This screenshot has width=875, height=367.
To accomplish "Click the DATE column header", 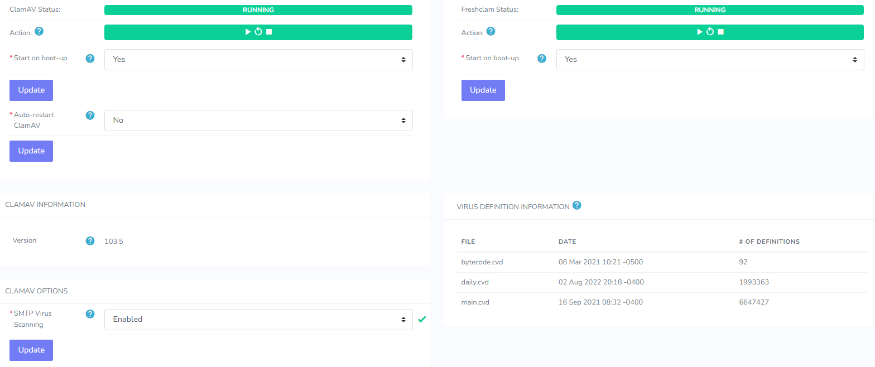I will [567, 242].
